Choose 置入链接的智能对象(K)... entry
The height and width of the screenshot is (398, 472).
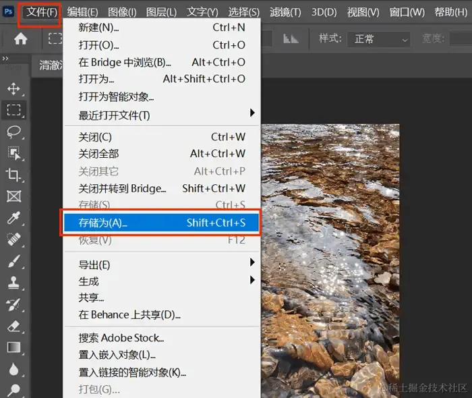pos(162,372)
